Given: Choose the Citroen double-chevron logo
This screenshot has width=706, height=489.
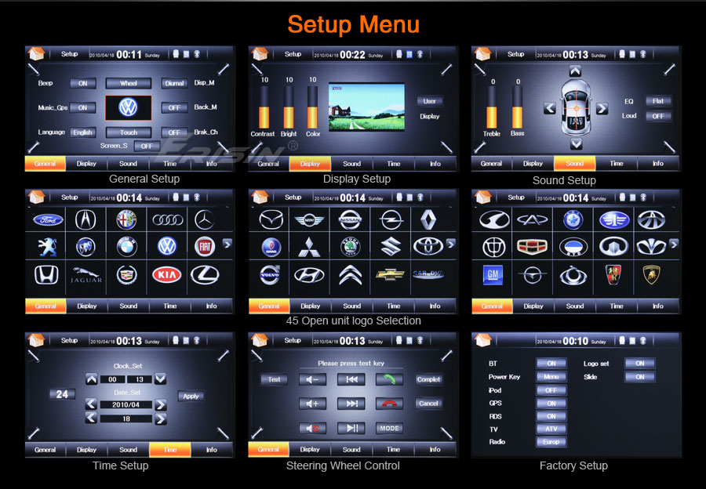Looking at the screenshot, I should 351,275.
